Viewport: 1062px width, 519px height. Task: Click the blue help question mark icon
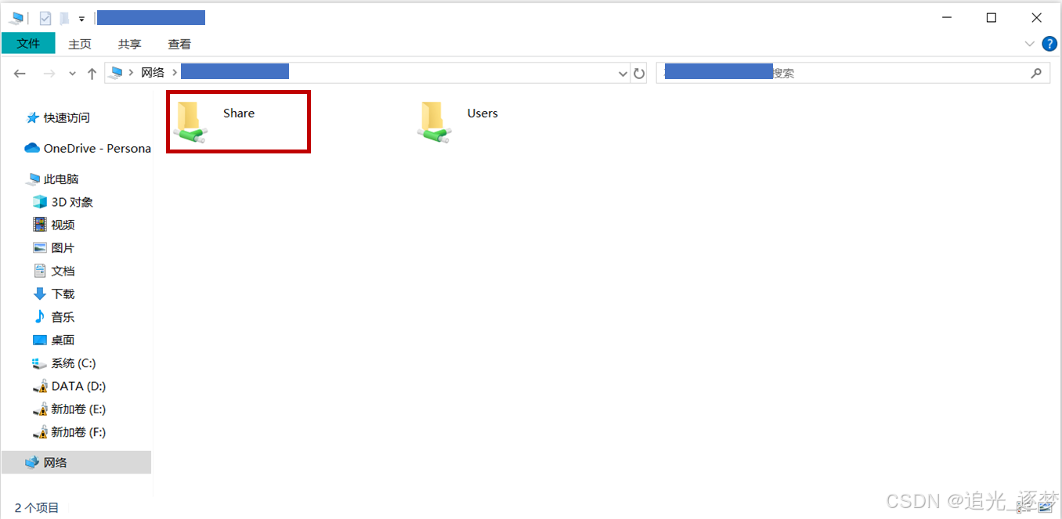click(1049, 43)
